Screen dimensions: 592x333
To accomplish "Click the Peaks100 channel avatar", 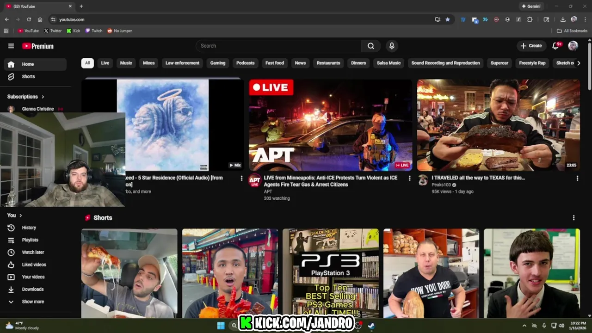I will tap(423, 180).
